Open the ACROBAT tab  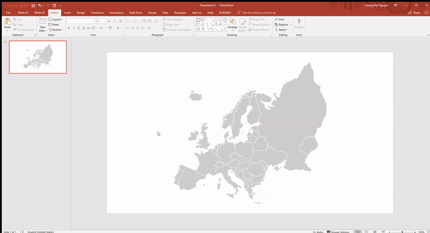click(225, 12)
